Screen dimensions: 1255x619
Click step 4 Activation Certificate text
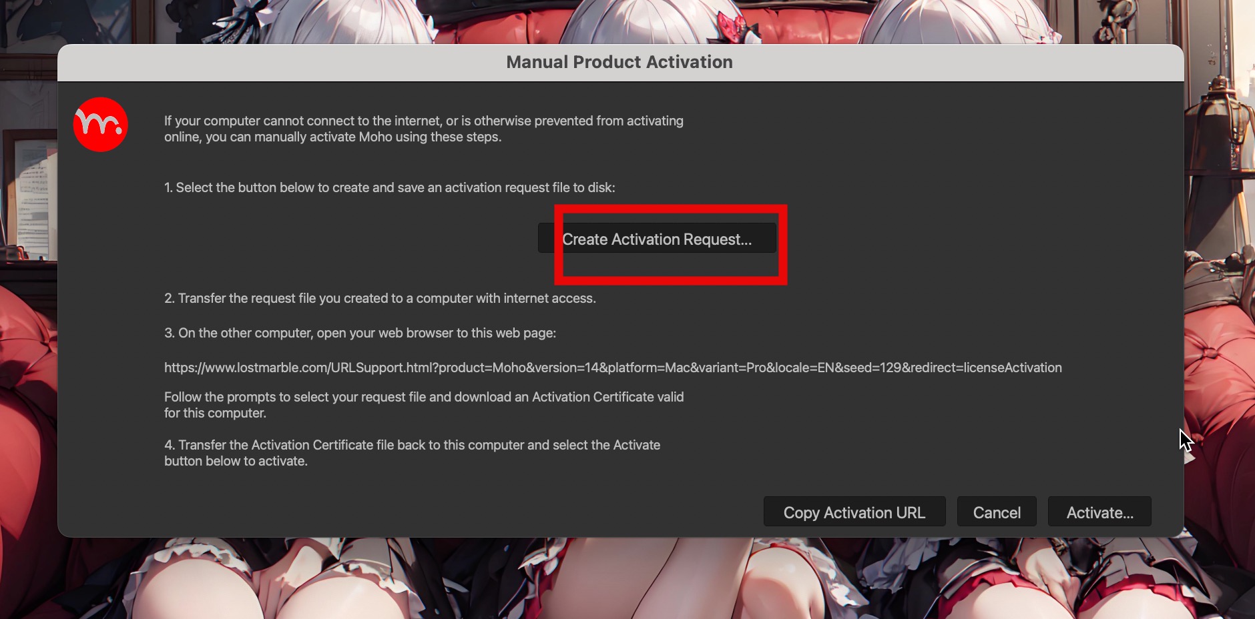[x=412, y=453]
